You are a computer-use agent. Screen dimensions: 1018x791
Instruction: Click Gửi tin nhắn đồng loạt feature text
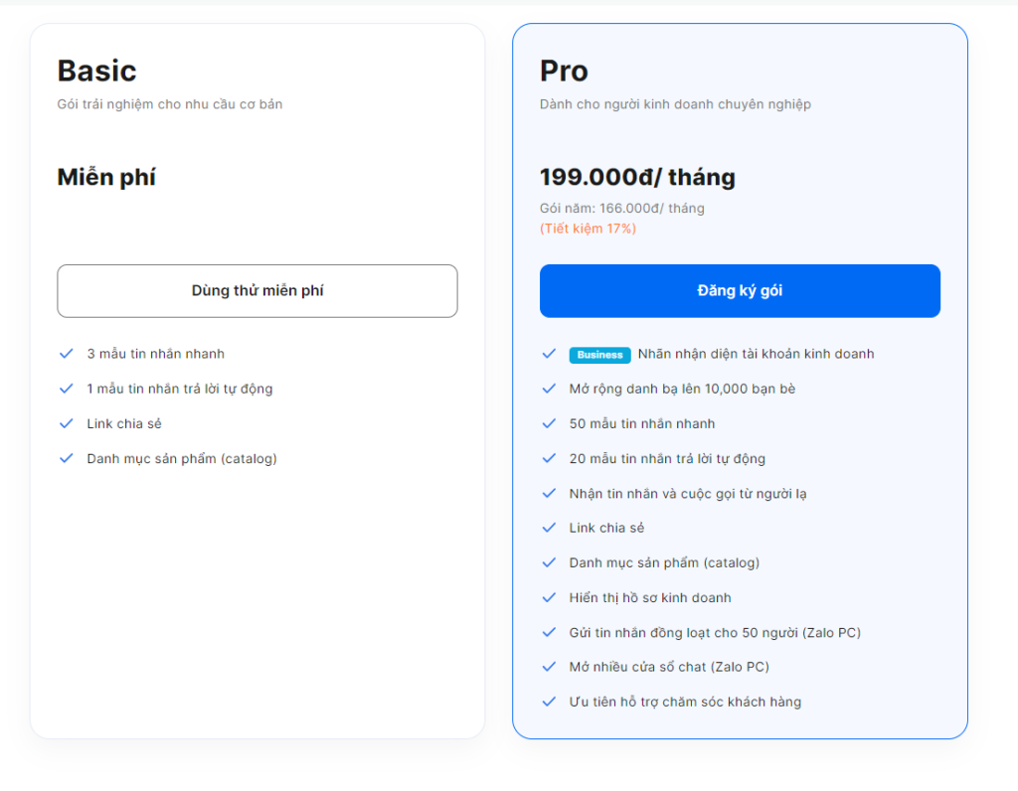(715, 632)
